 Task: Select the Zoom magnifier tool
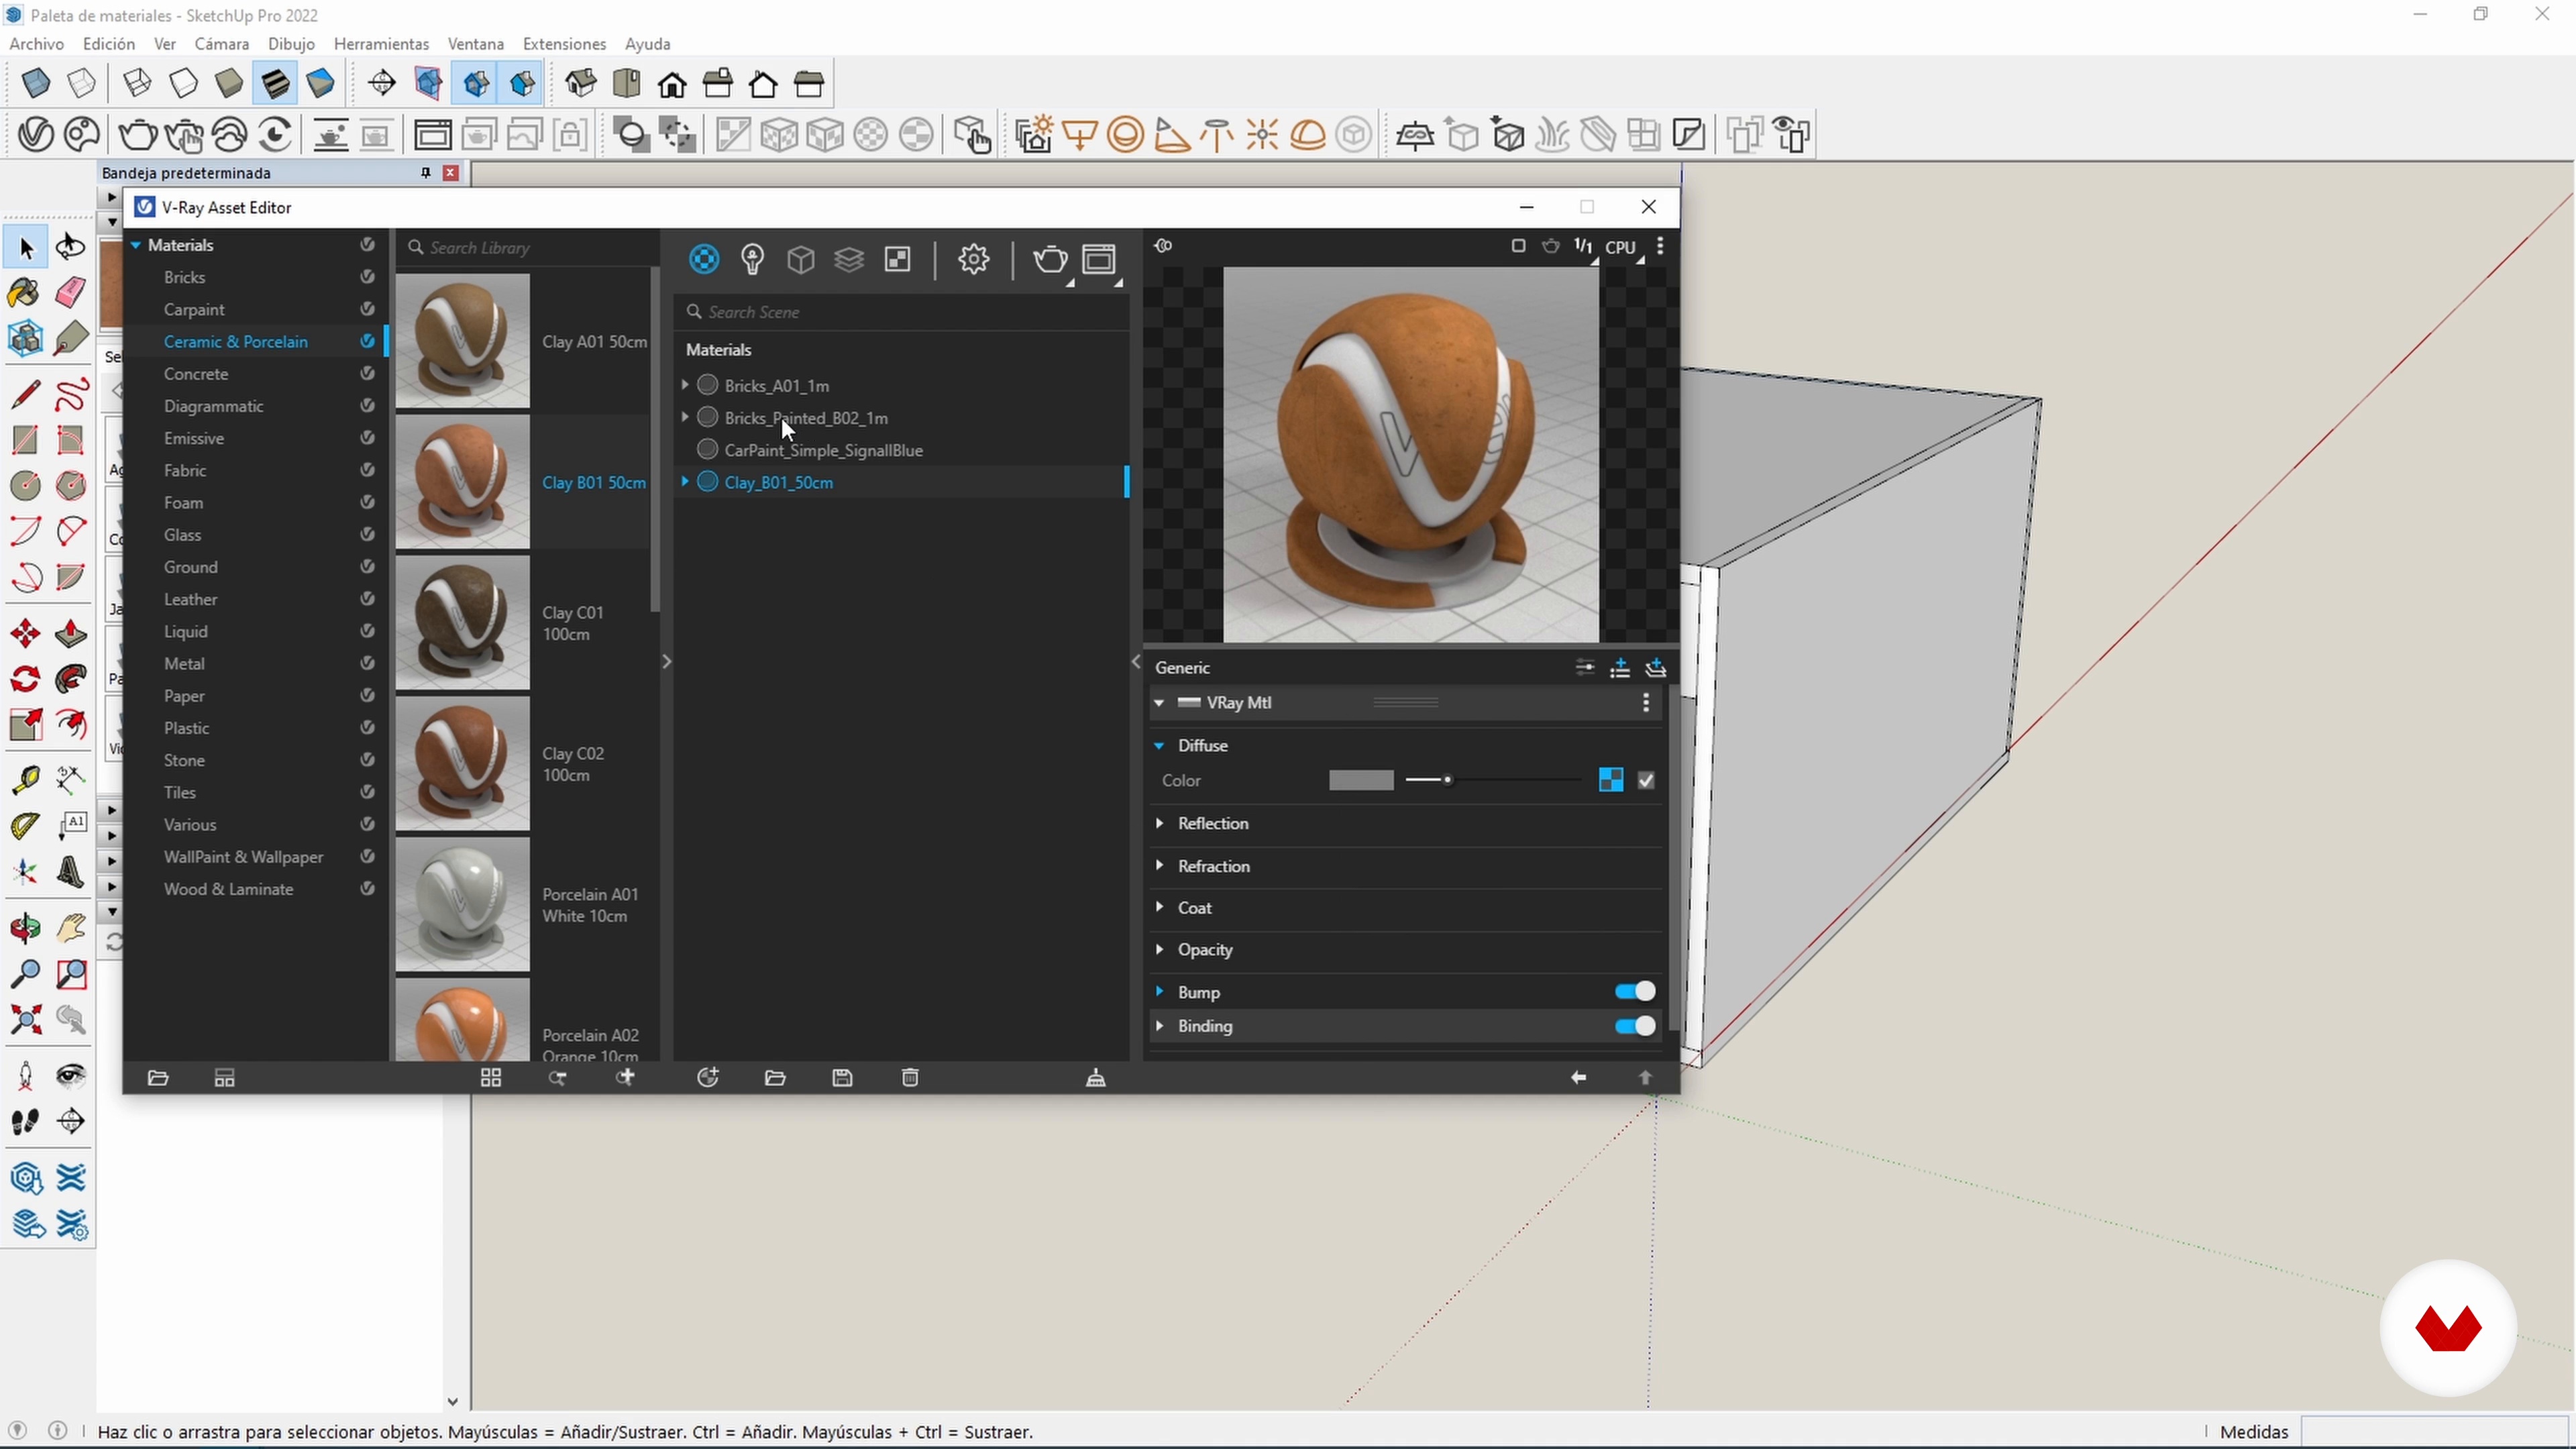(x=26, y=974)
